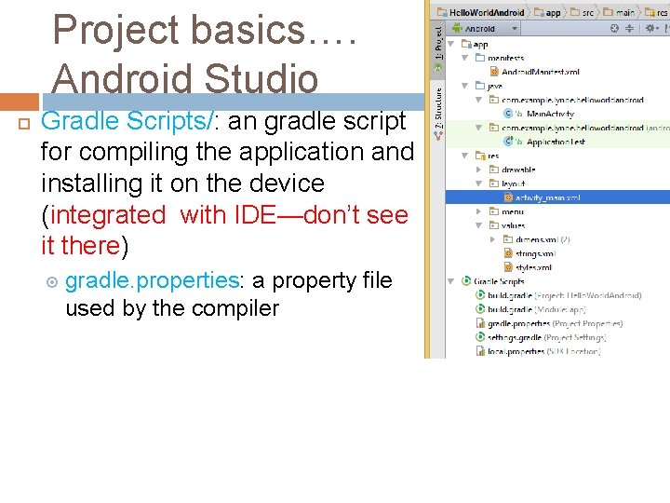Click the MainActivity class icon

click(508, 114)
